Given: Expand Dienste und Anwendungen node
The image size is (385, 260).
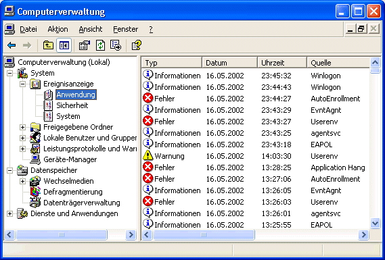Looking at the screenshot, I should coord(9,213).
